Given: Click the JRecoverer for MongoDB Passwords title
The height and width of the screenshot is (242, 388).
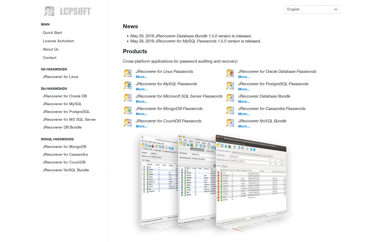Looking at the screenshot, I should [169, 109].
